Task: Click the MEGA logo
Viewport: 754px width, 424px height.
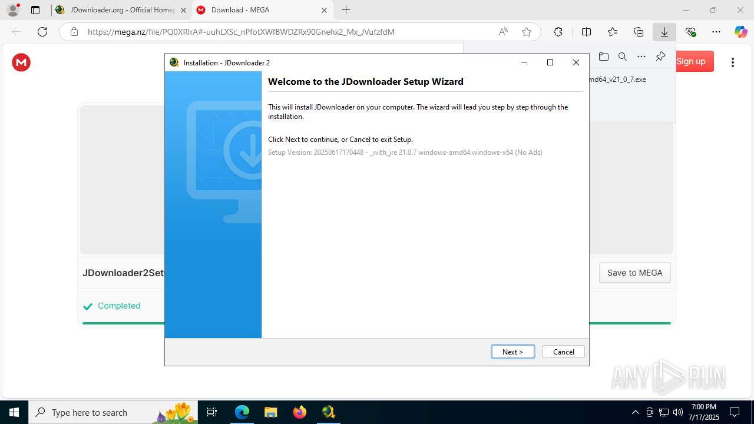Action: point(21,62)
